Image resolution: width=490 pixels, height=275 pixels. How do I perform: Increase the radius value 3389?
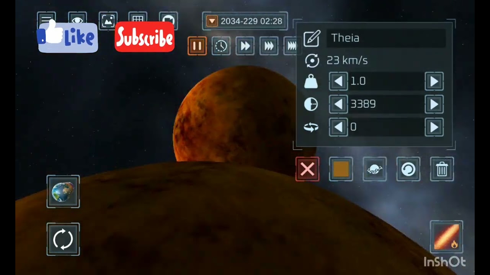pos(434,104)
